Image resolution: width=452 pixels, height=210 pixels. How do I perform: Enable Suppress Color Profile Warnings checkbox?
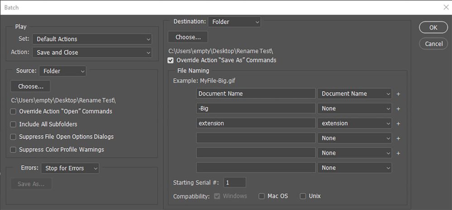tap(14, 150)
